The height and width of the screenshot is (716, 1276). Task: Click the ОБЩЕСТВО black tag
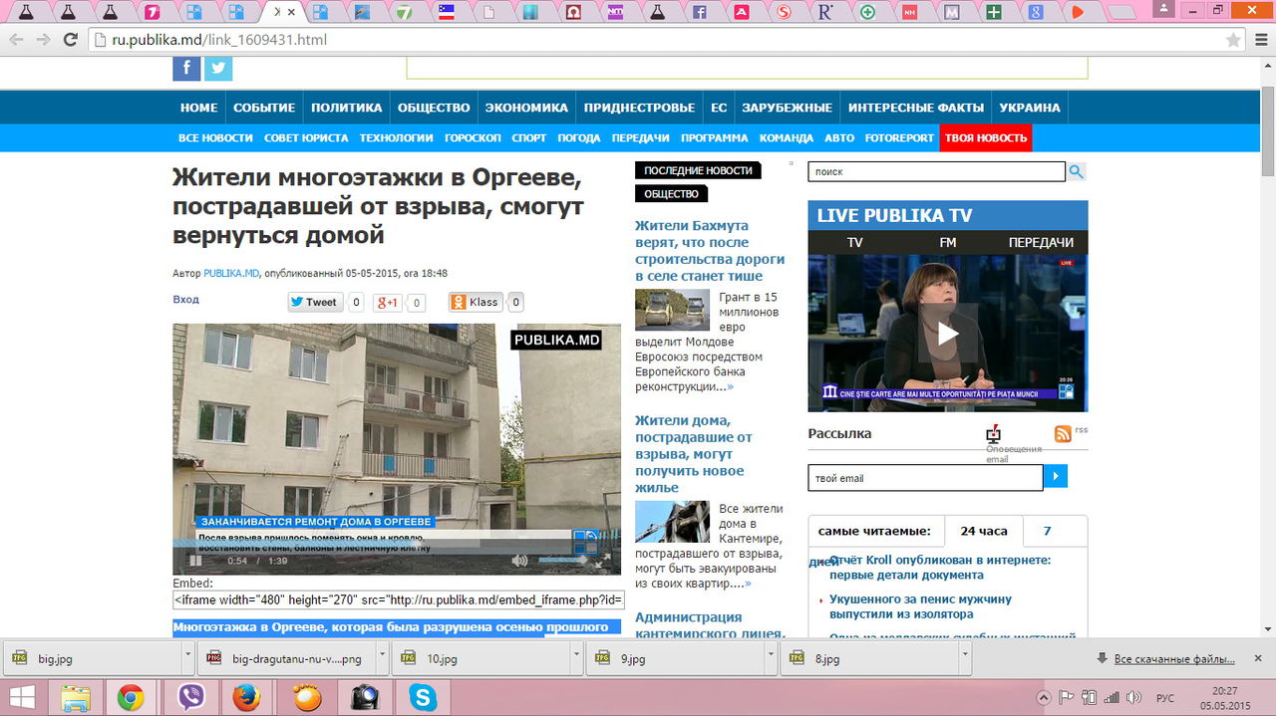point(671,194)
